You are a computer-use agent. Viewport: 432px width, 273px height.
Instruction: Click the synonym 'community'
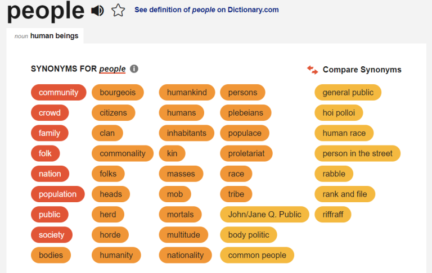coord(58,92)
